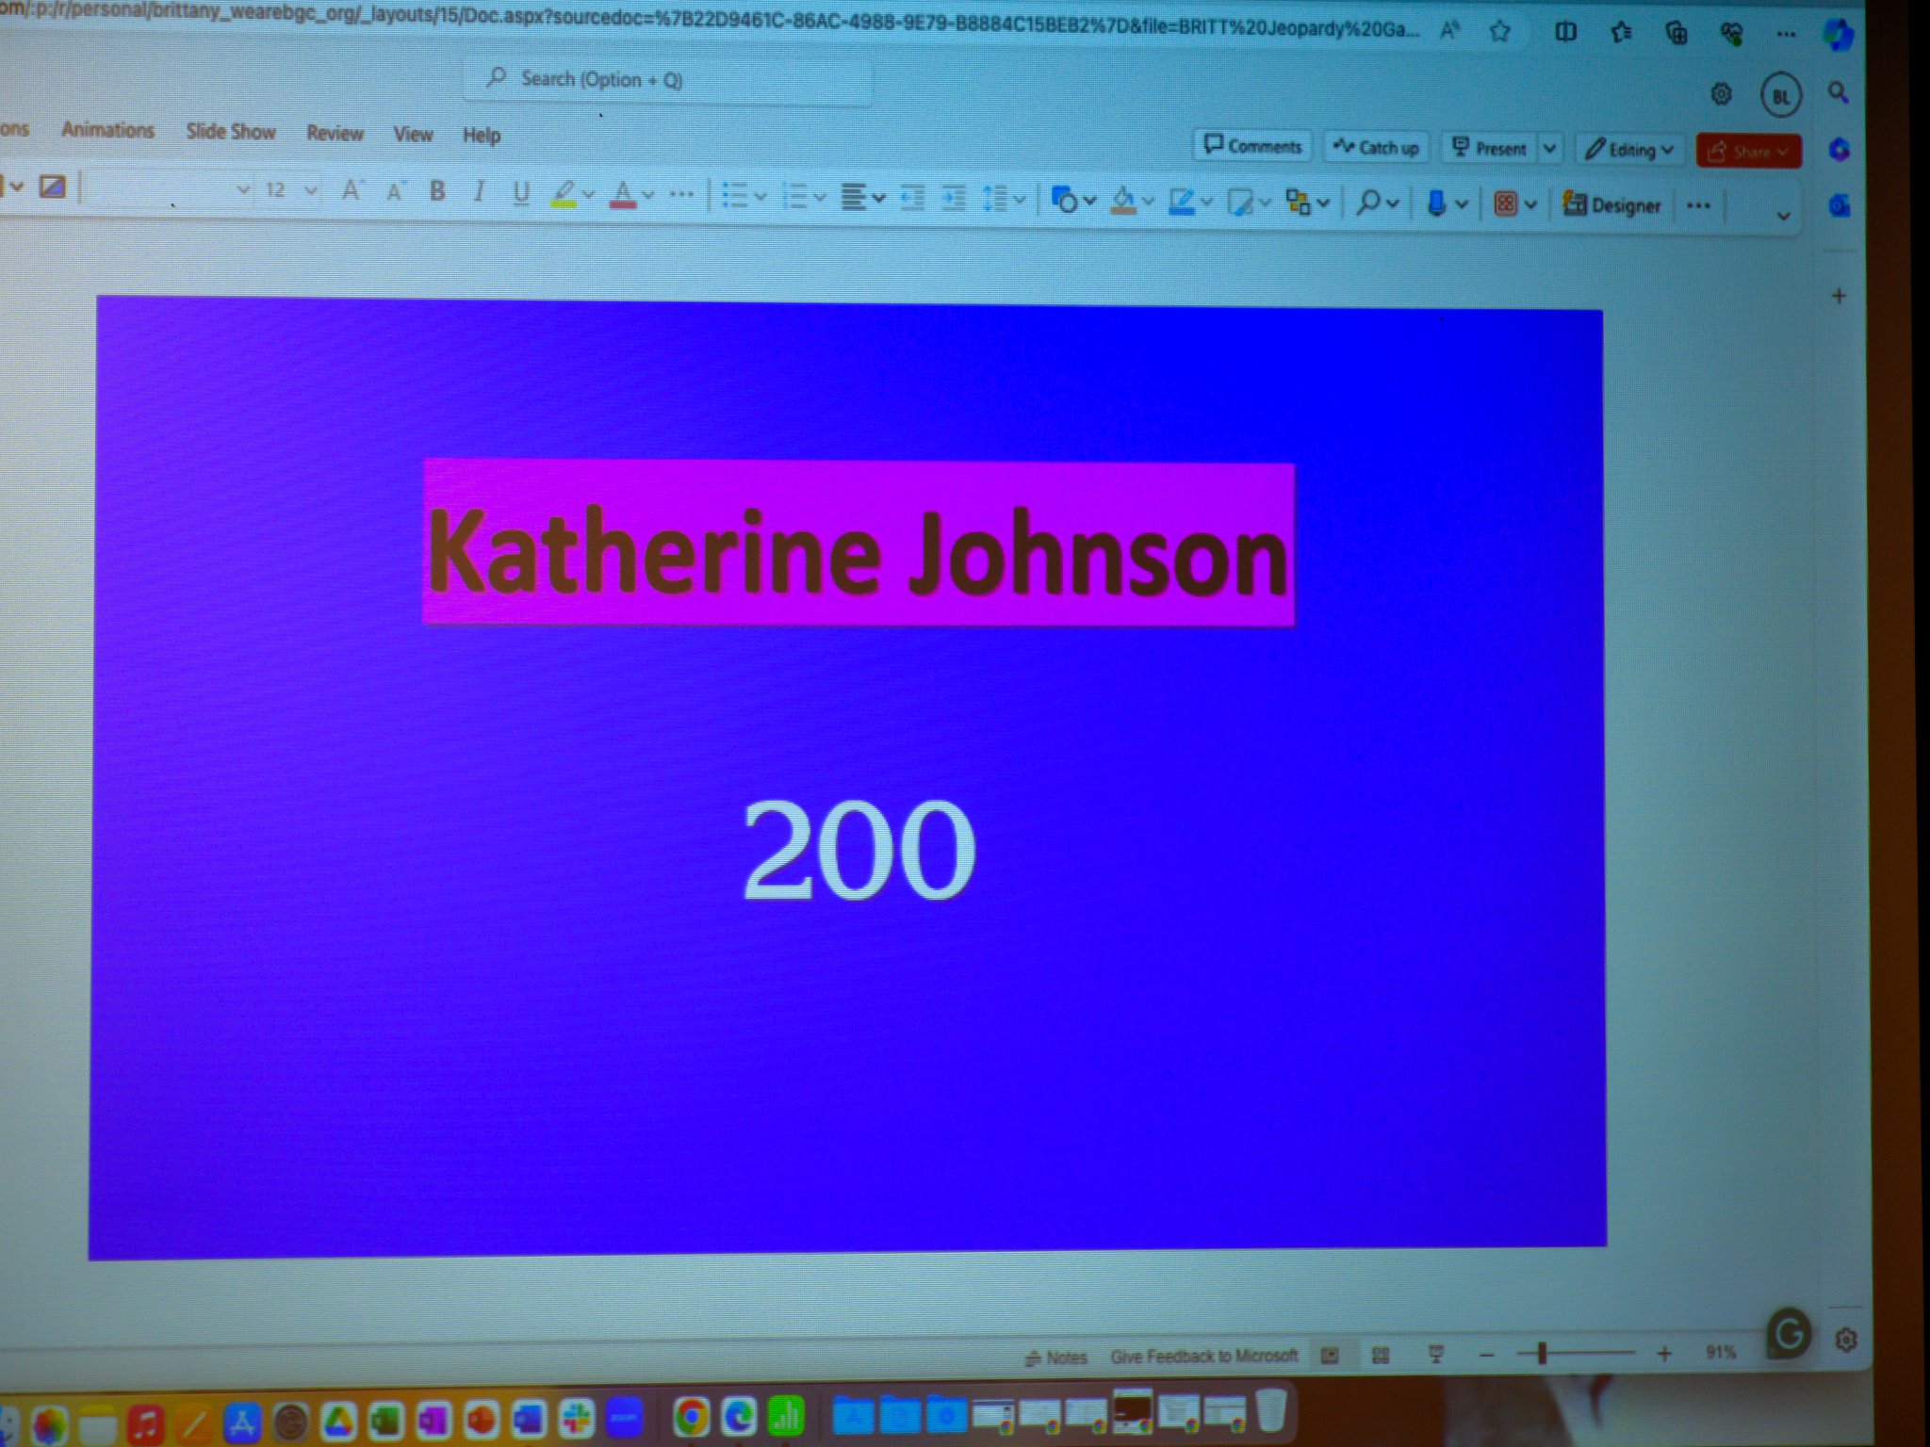Click the Grammarly icon
Viewport: 1930px width, 1447px height.
pos(1788,1333)
